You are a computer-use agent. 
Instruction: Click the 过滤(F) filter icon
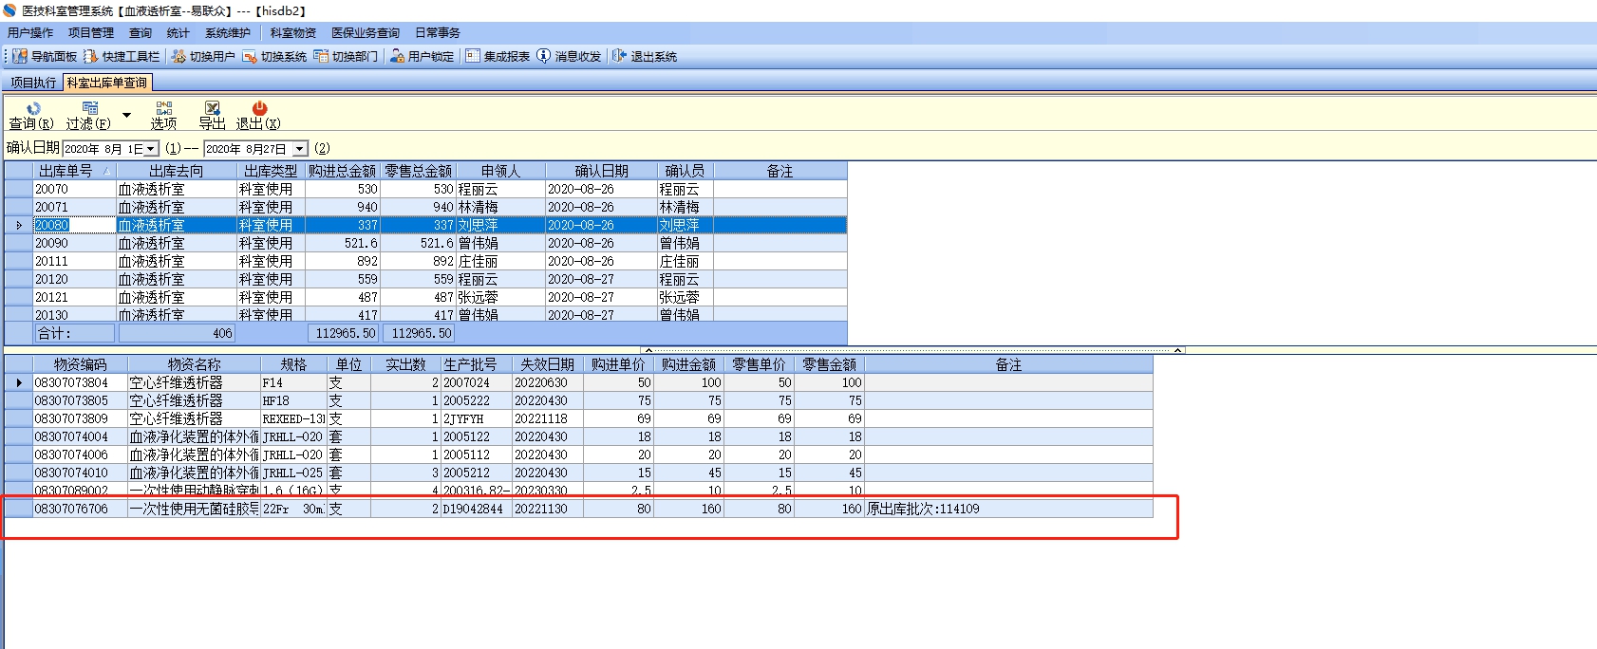tap(89, 108)
